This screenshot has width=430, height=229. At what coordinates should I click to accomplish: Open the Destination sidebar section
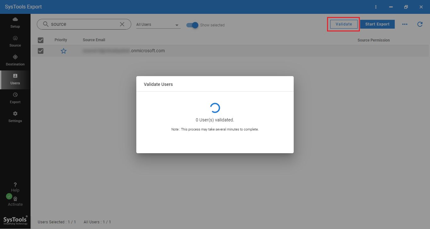15,60
